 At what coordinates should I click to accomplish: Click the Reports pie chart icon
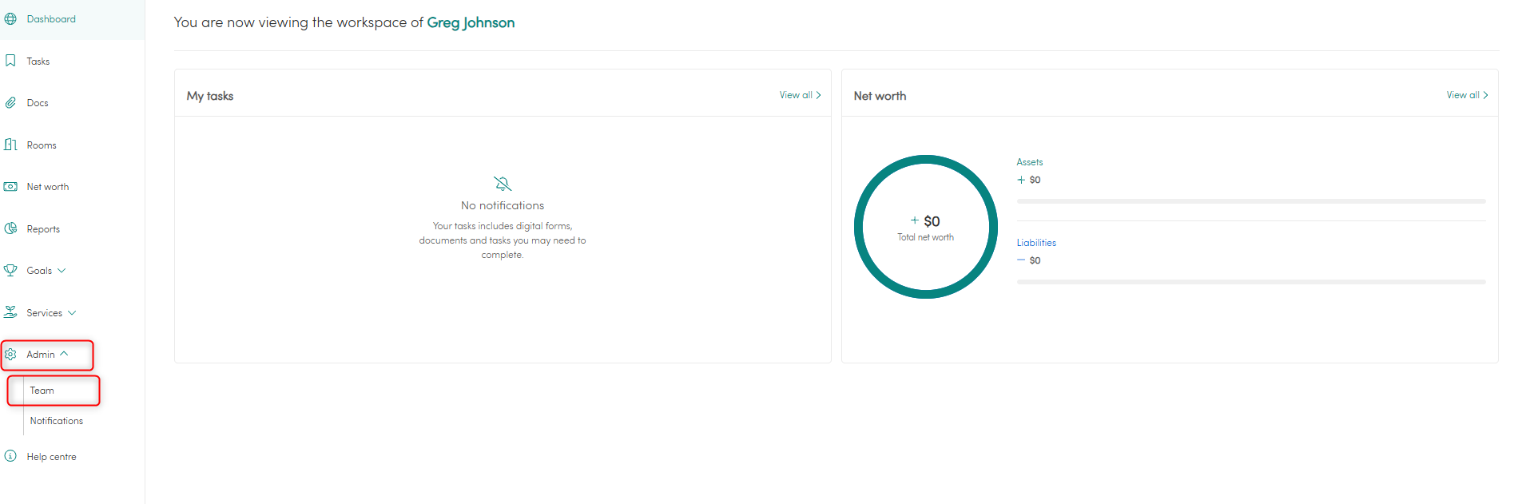(x=10, y=228)
